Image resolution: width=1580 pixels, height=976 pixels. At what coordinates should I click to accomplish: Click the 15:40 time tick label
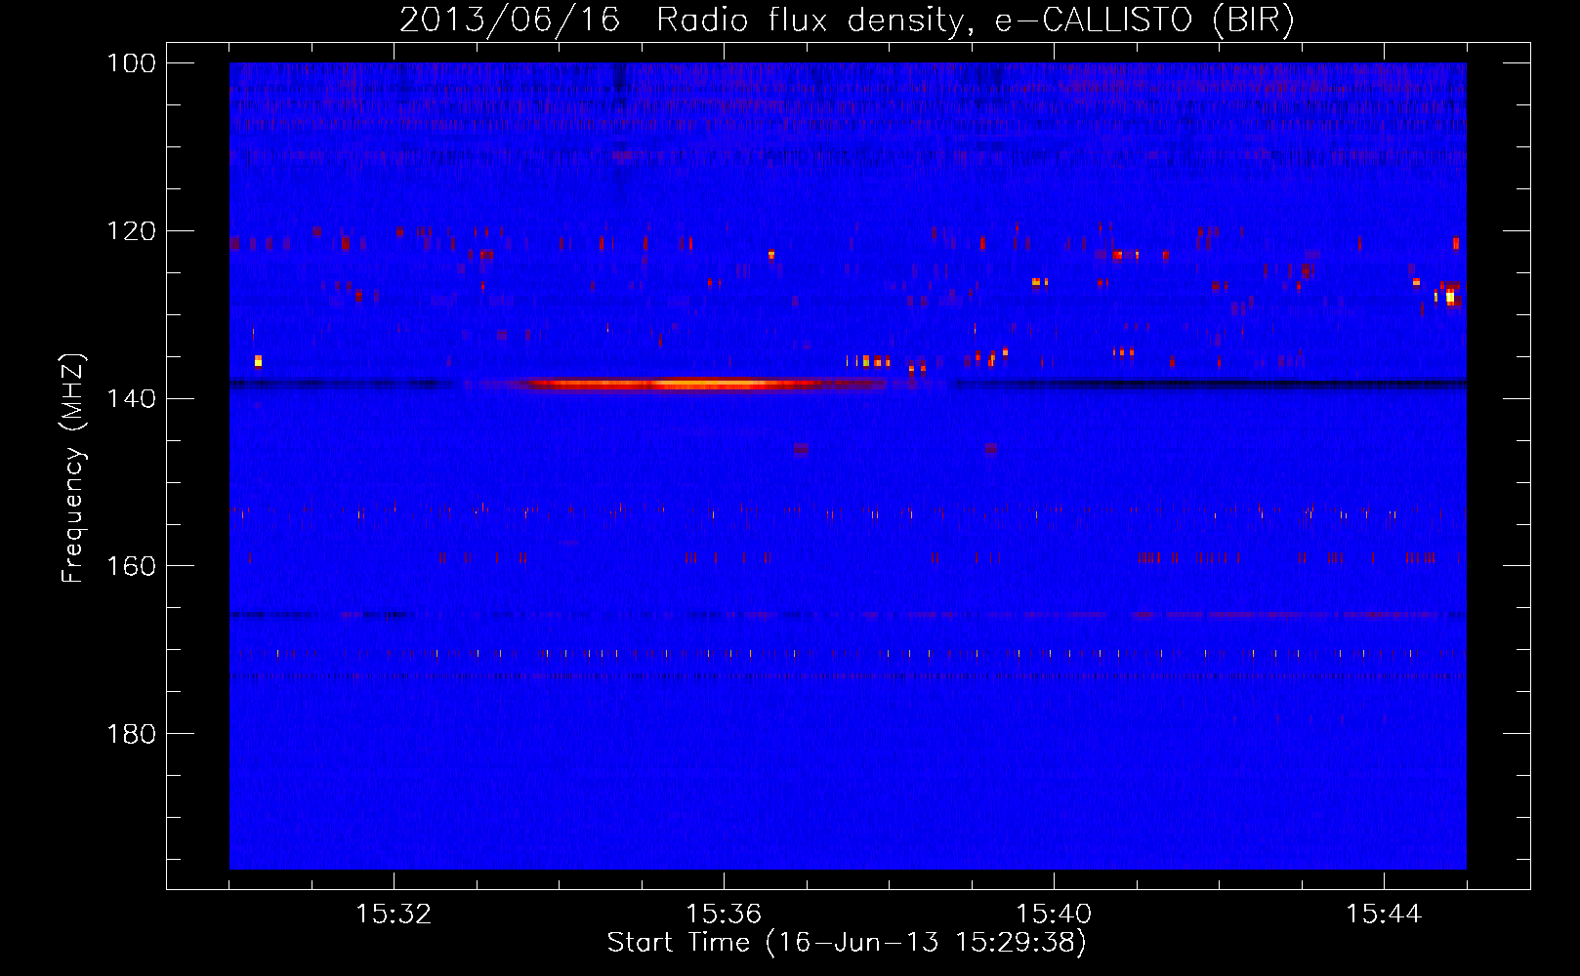click(1054, 915)
